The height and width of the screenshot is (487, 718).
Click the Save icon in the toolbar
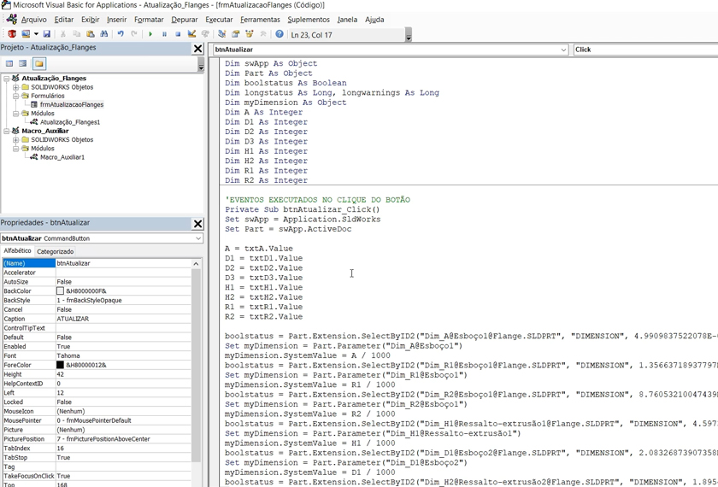click(x=46, y=34)
